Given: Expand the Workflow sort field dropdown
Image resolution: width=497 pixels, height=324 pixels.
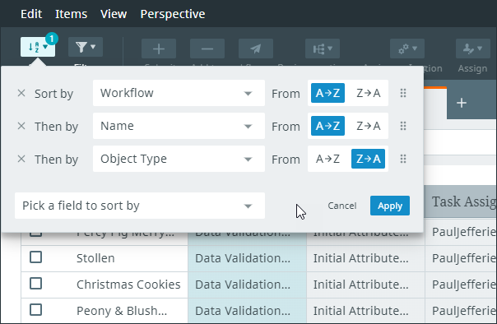Looking at the screenshot, I should point(179,93).
